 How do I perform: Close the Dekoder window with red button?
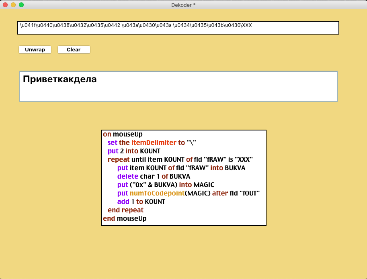(5, 5)
